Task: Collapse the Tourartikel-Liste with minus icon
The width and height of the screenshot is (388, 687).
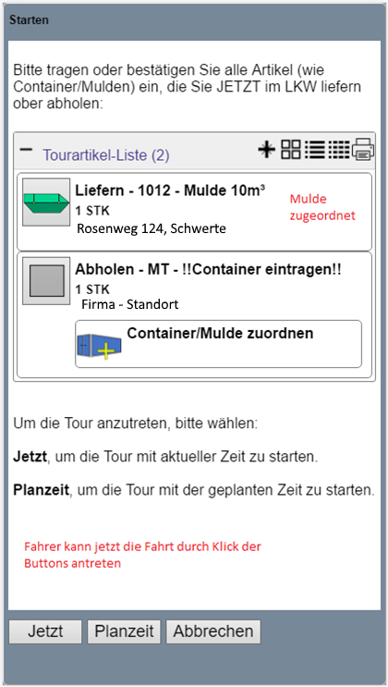Action: tap(26, 150)
